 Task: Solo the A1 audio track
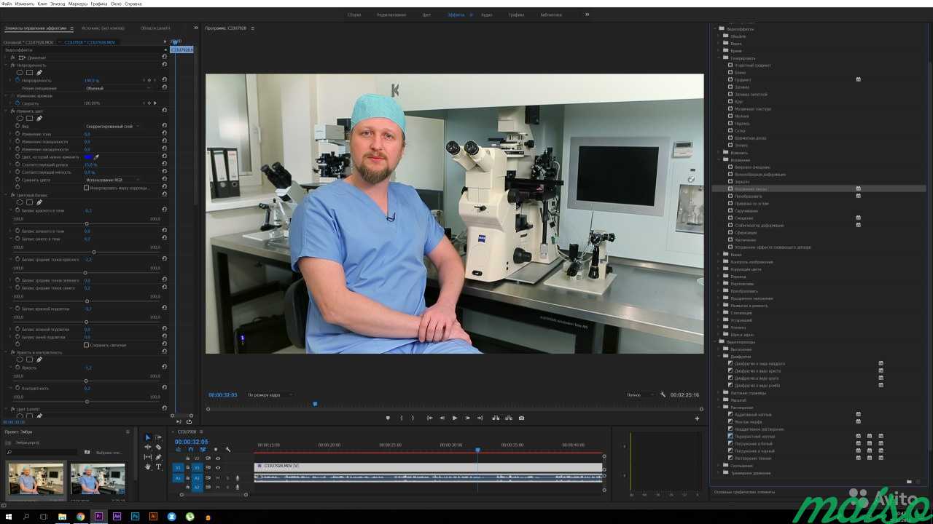point(227,478)
